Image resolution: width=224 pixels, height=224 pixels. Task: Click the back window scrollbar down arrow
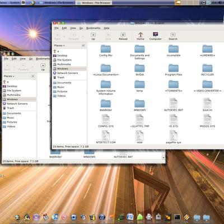point(164,157)
